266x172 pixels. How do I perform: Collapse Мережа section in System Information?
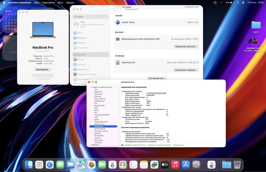click(x=90, y=145)
